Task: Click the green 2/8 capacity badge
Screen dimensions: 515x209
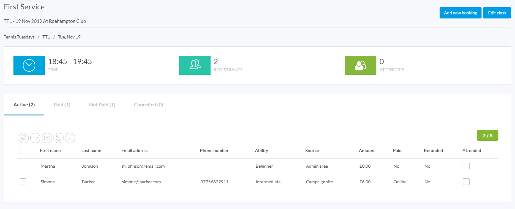Action: pyautogui.click(x=487, y=135)
